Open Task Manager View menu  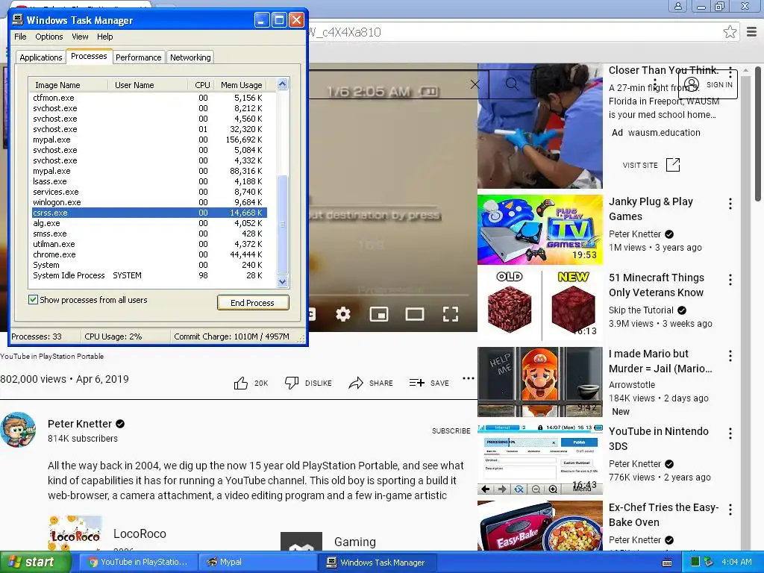click(x=80, y=37)
